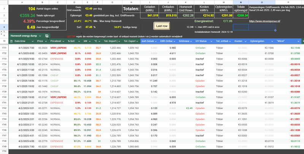This screenshot has width=304, height=154.
Task: Open the Date-time column filter dropdown
Action: (33, 41)
